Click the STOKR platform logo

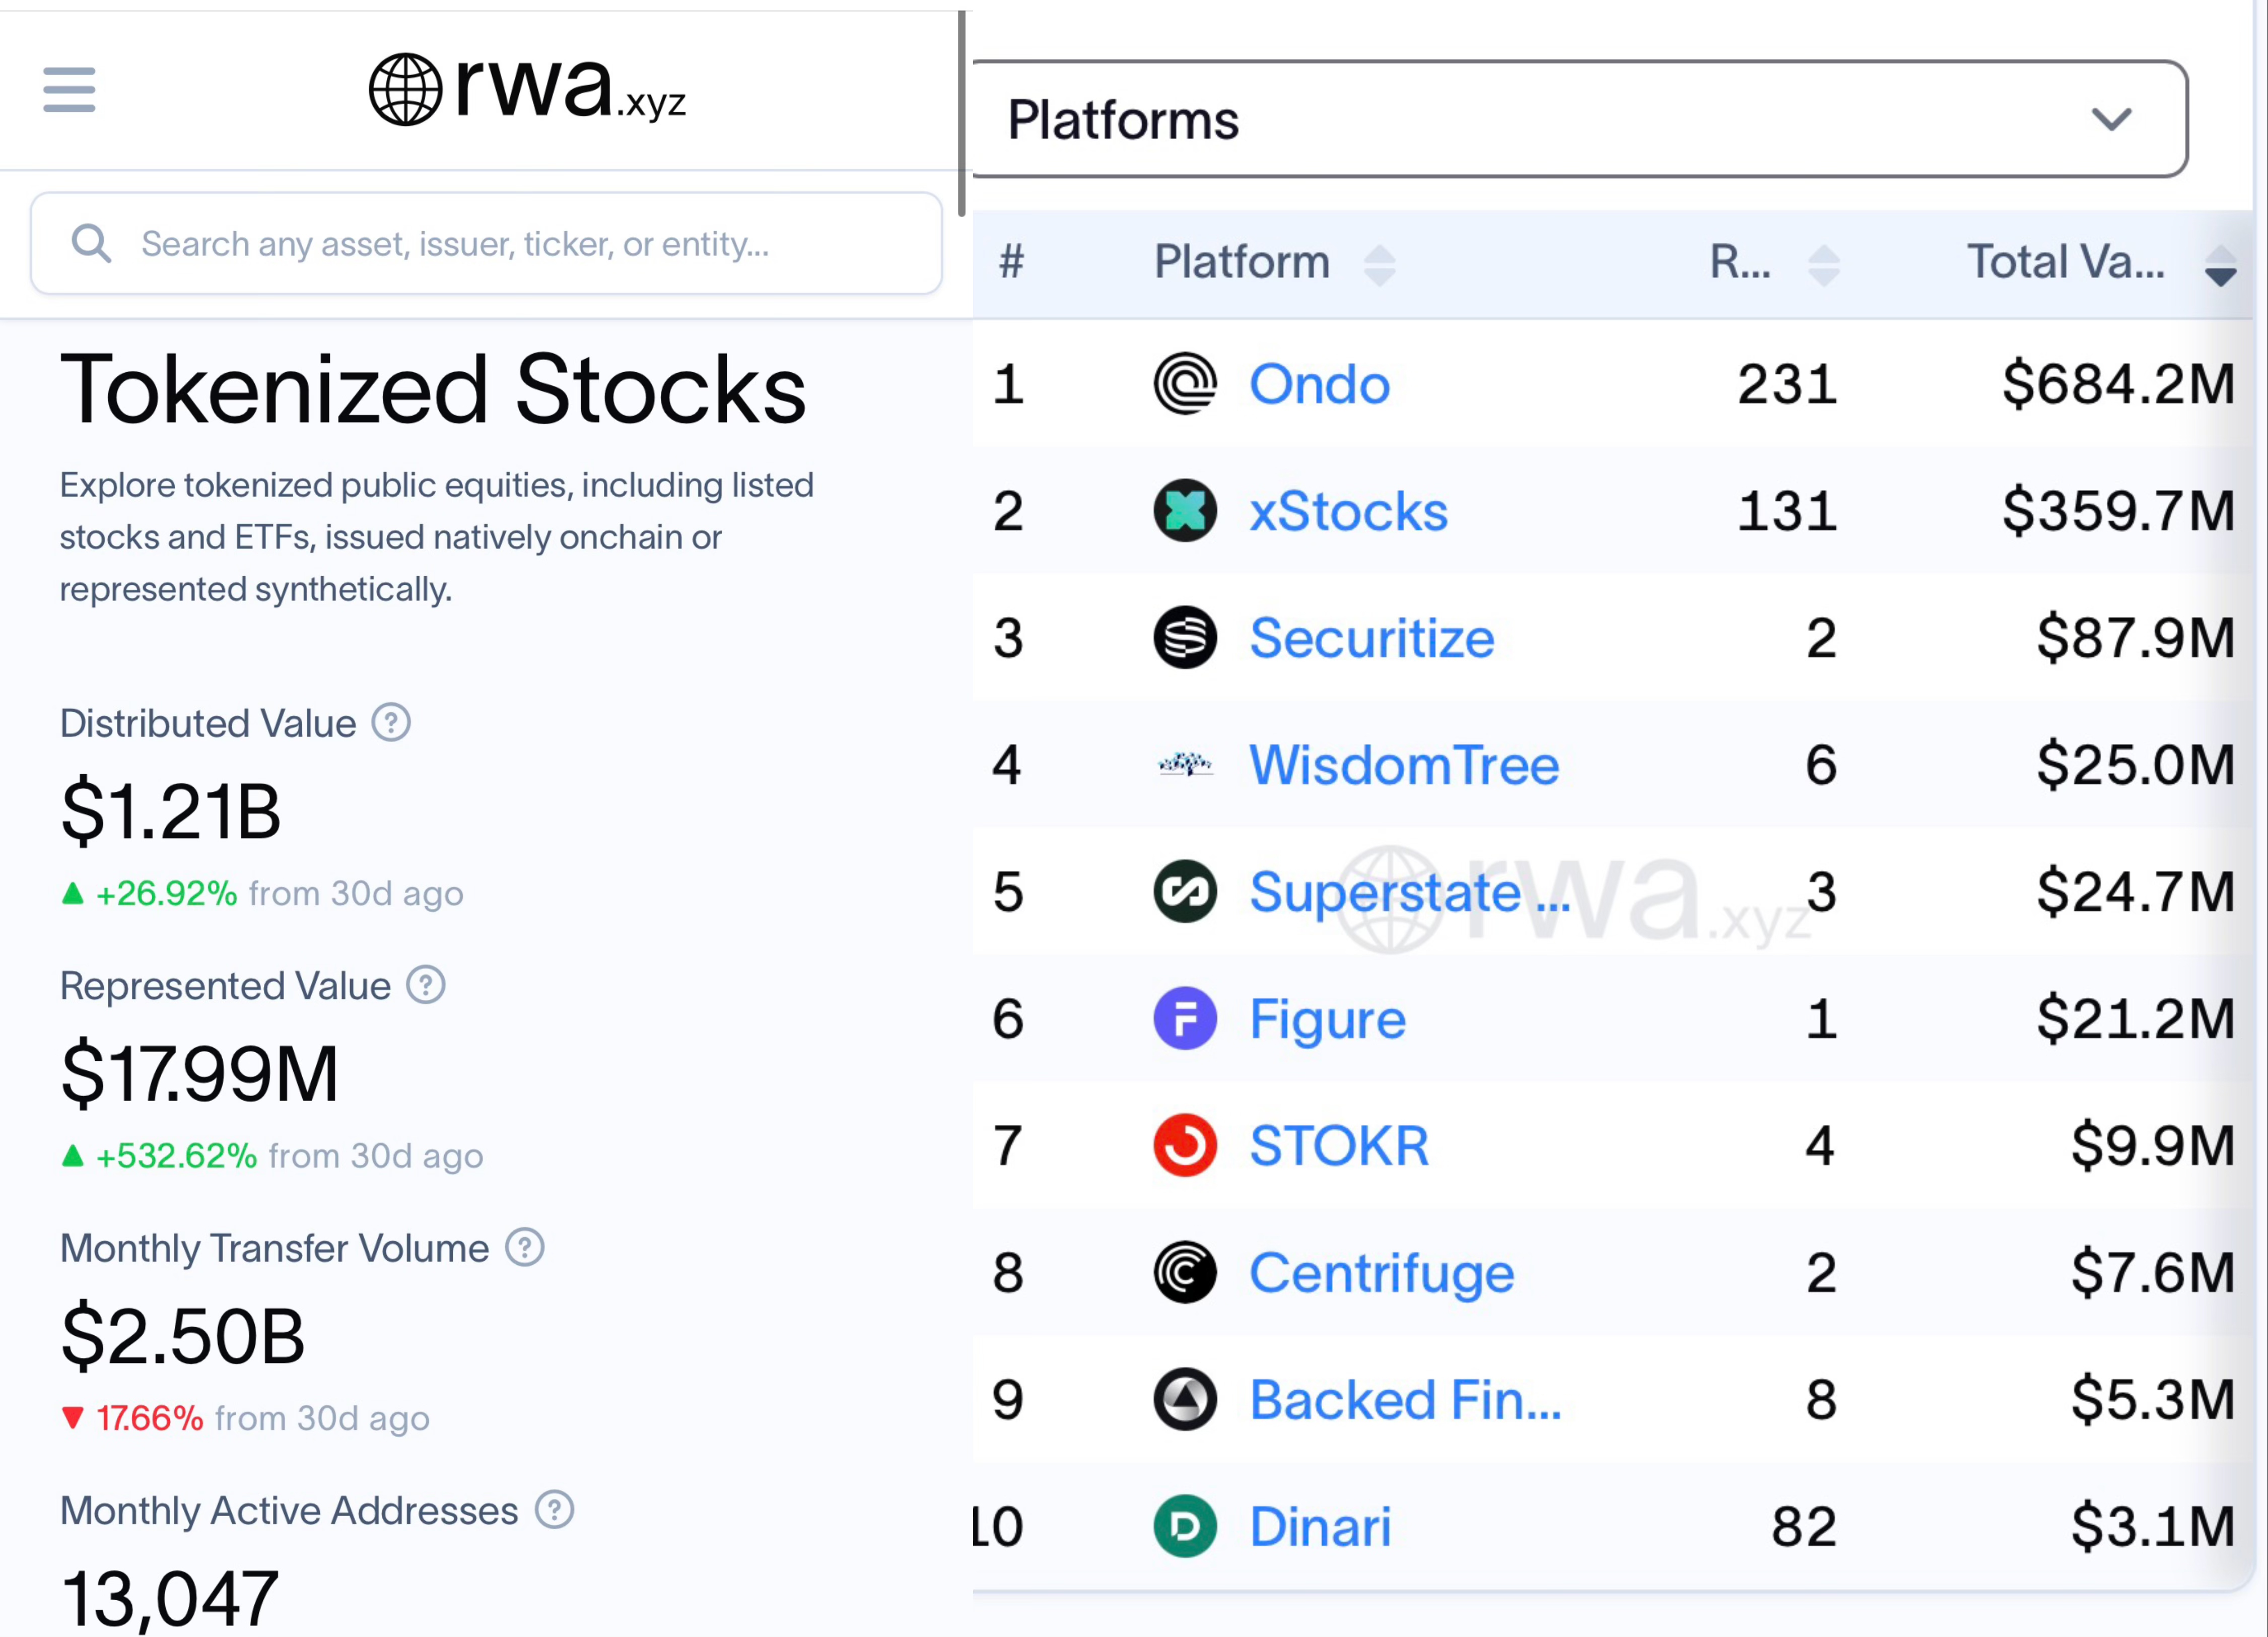pyautogui.click(x=1185, y=1145)
